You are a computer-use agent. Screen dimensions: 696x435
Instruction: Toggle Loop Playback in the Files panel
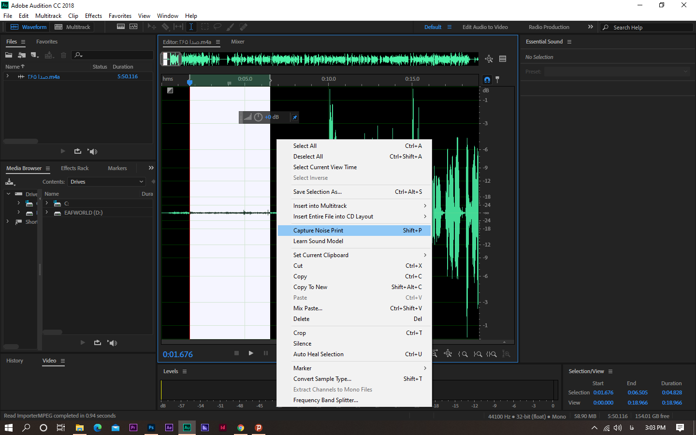pos(77,151)
